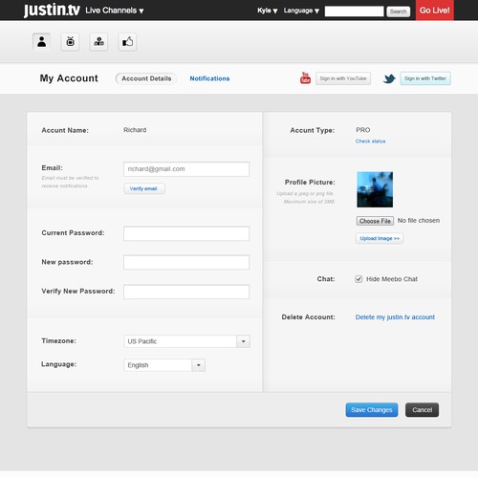Click the account name text Richard
Screen dimensions: 478x478
135,130
